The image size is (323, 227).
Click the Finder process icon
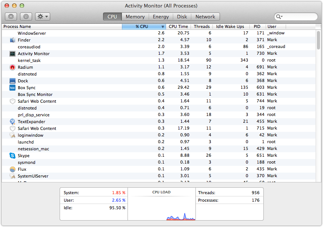tap(12, 40)
